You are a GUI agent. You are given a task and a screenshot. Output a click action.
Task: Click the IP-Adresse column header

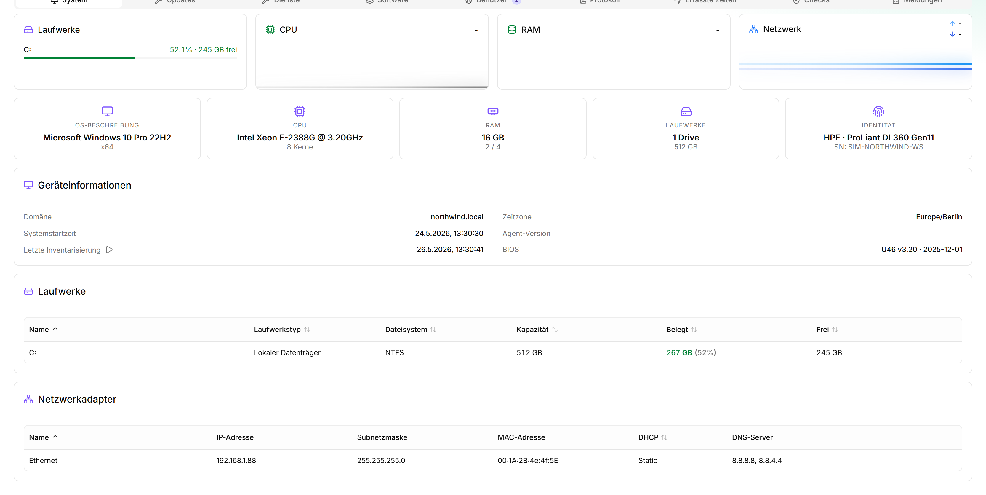[x=235, y=437]
